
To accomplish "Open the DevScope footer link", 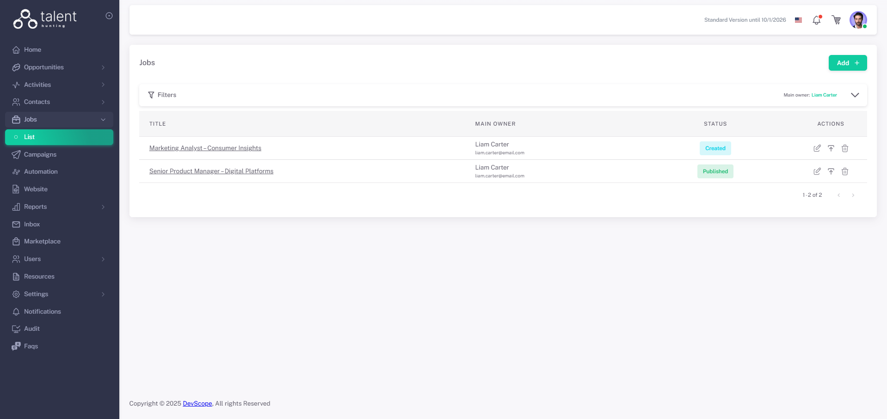I will 197,404.
